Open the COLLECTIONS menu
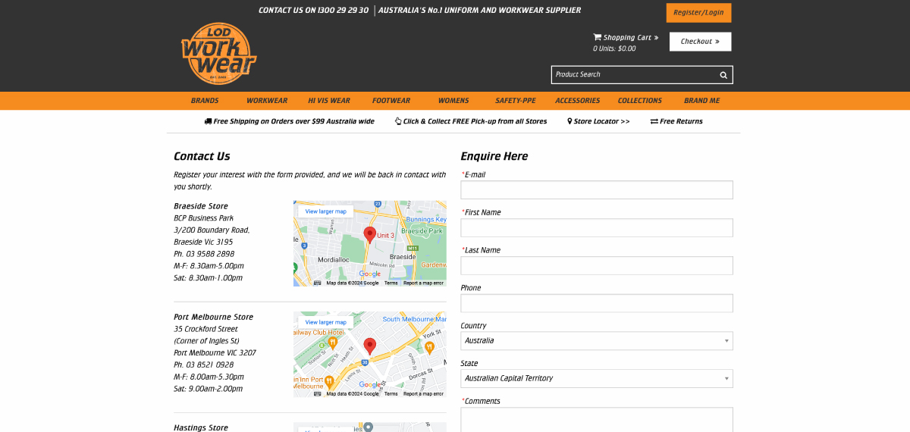Image resolution: width=910 pixels, height=432 pixels. coord(640,101)
